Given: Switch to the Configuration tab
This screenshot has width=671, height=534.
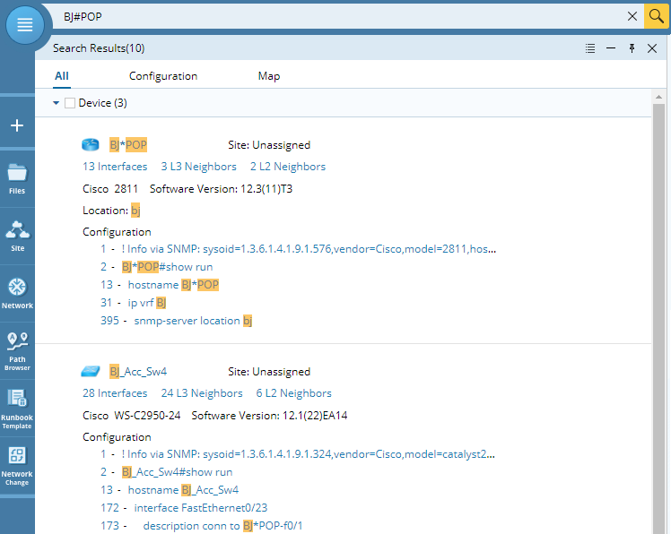Looking at the screenshot, I should (x=163, y=76).
